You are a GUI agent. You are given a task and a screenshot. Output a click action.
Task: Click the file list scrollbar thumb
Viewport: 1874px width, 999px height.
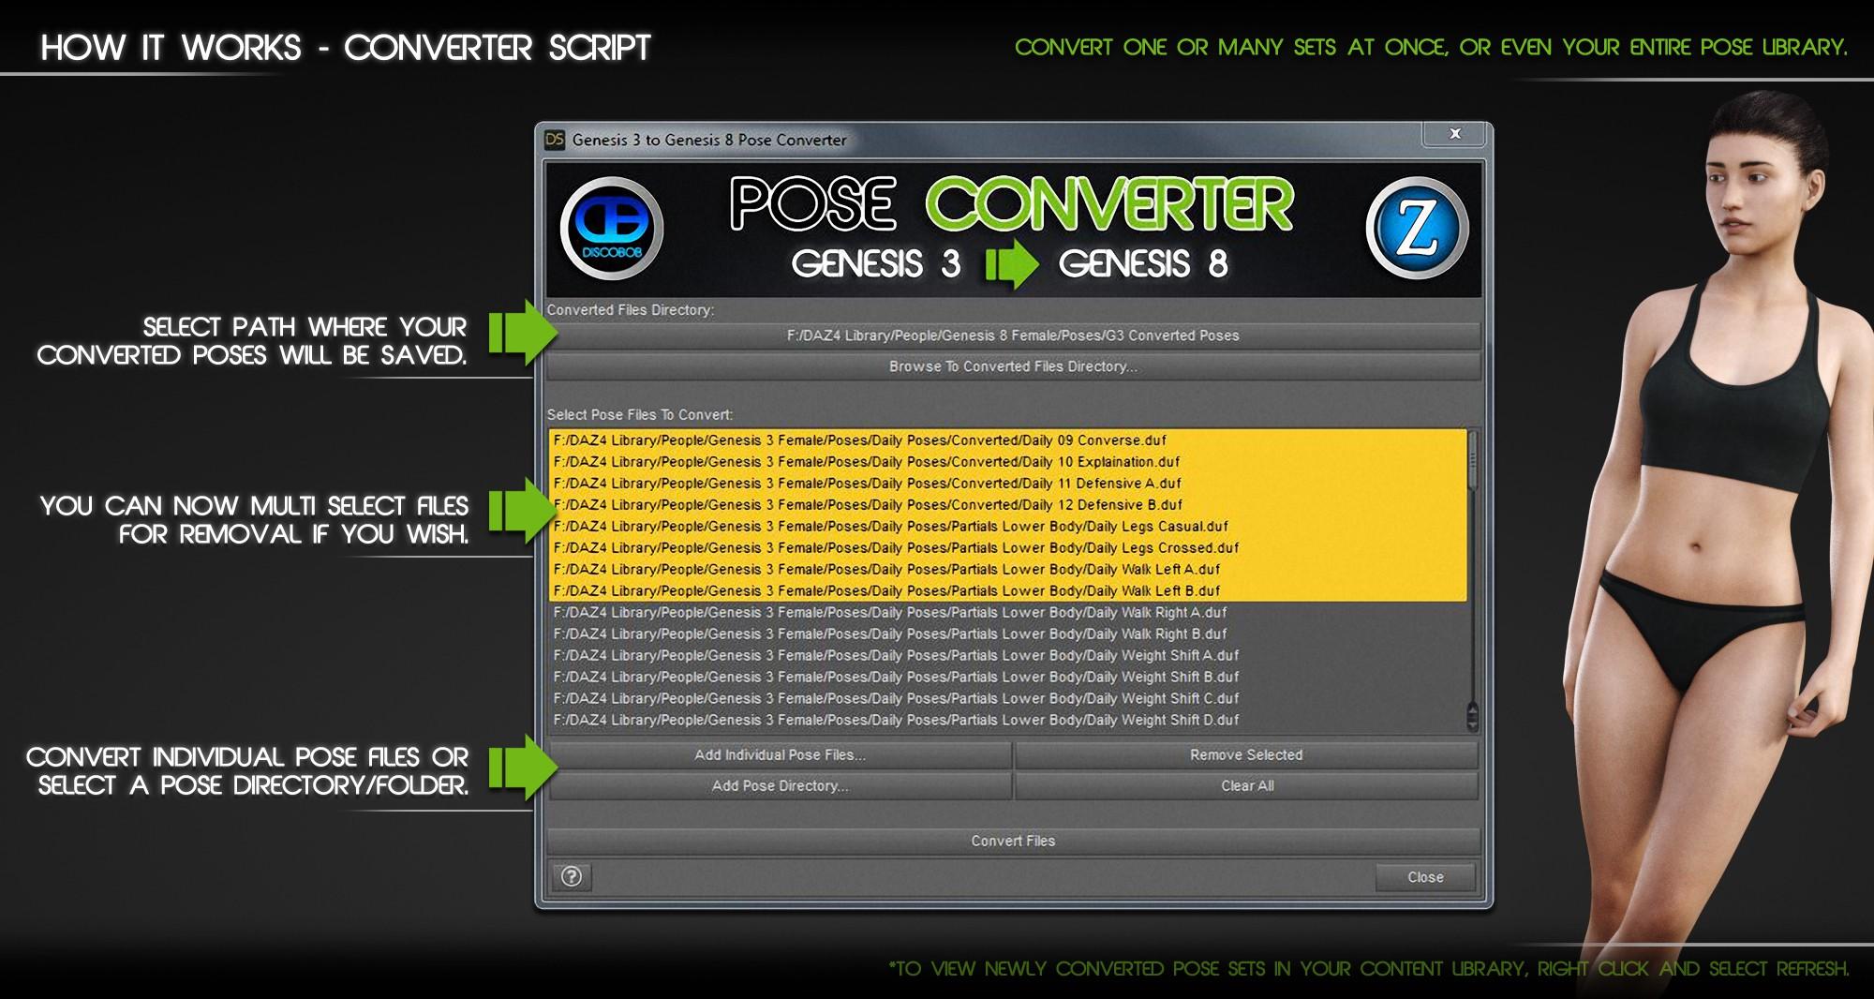tap(1472, 460)
